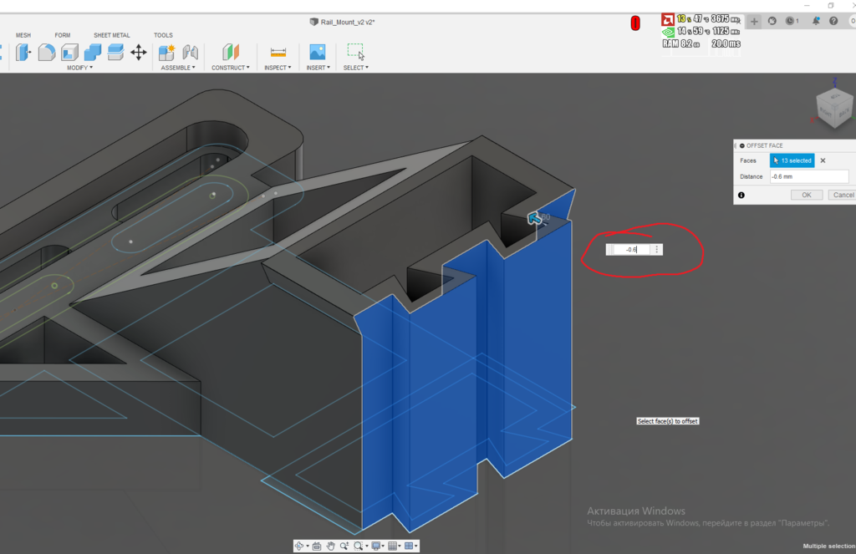The height and width of the screenshot is (554, 856).
Task: Clear the Faces selection with the X
Action: tap(822, 160)
